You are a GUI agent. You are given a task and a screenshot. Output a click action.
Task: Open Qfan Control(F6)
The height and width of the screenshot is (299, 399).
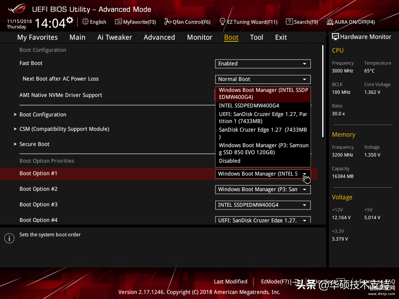tap(187, 22)
